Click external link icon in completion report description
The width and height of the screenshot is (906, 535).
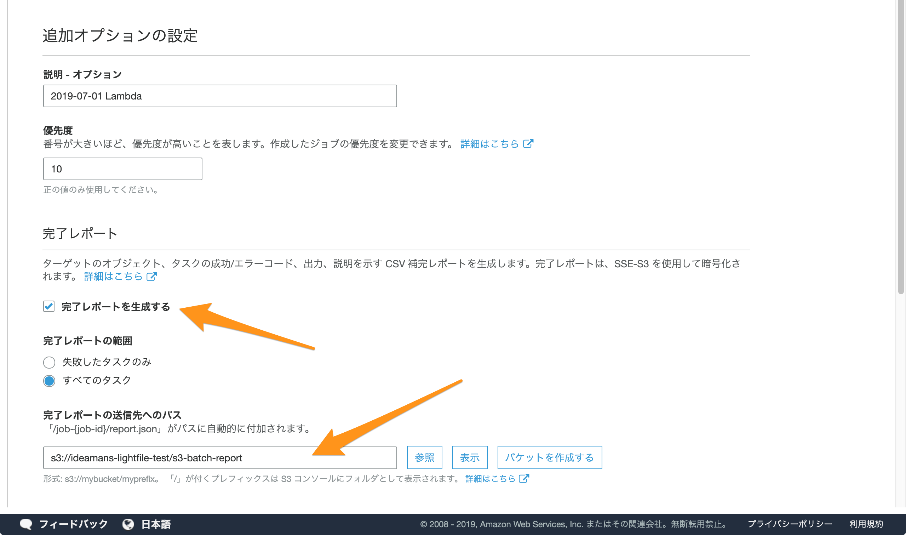[x=152, y=276]
